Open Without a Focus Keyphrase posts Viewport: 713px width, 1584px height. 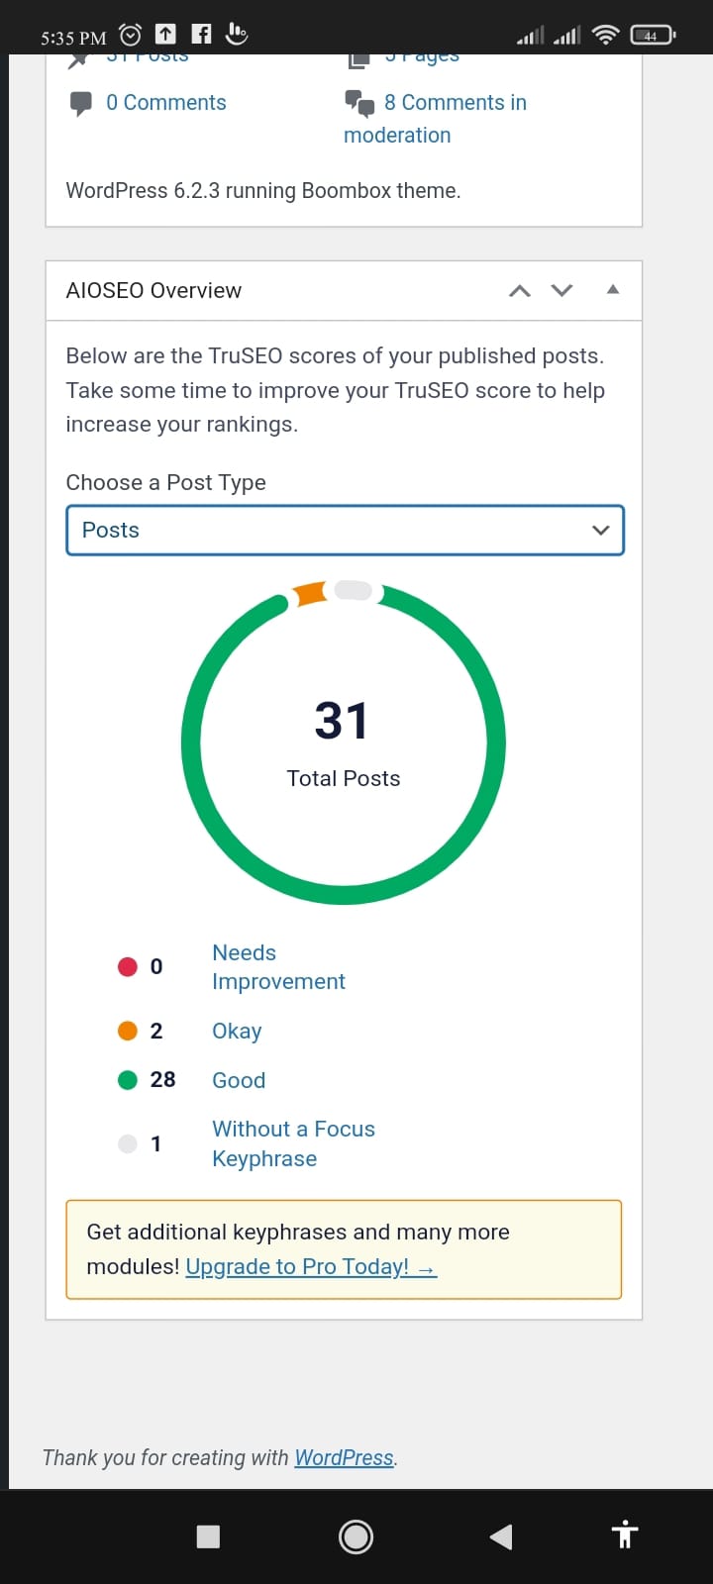pyautogui.click(x=293, y=1143)
